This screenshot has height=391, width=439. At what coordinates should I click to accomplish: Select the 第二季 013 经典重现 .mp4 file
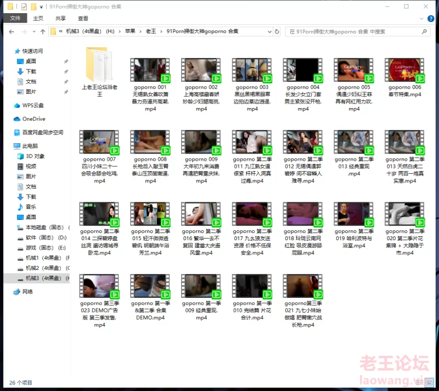pyautogui.click(x=353, y=154)
